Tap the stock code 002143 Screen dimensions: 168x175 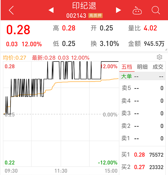pyautogui.click(x=76, y=16)
